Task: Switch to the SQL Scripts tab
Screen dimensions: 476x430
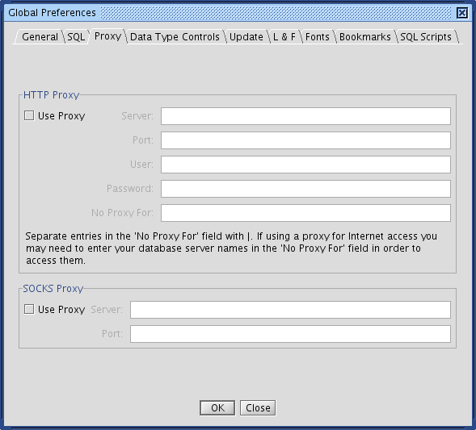Action: coord(426,37)
